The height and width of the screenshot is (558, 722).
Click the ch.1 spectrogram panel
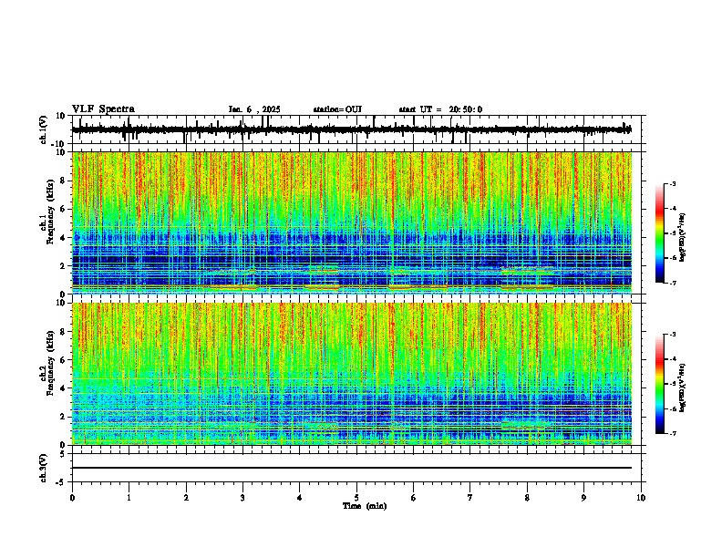352,222
